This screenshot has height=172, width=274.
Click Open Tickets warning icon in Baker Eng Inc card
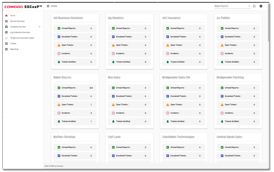click(59, 104)
